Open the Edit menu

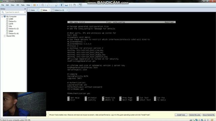tap(7, 5)
